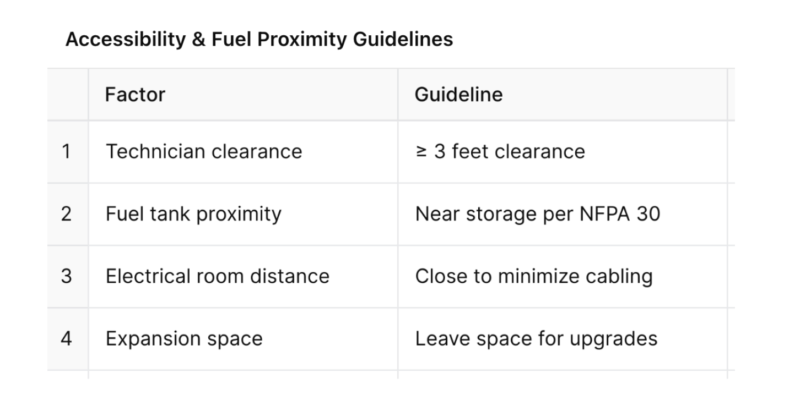
Task: Select the 'Near storage per NFPA 30' cell
Action: (537, 213)
